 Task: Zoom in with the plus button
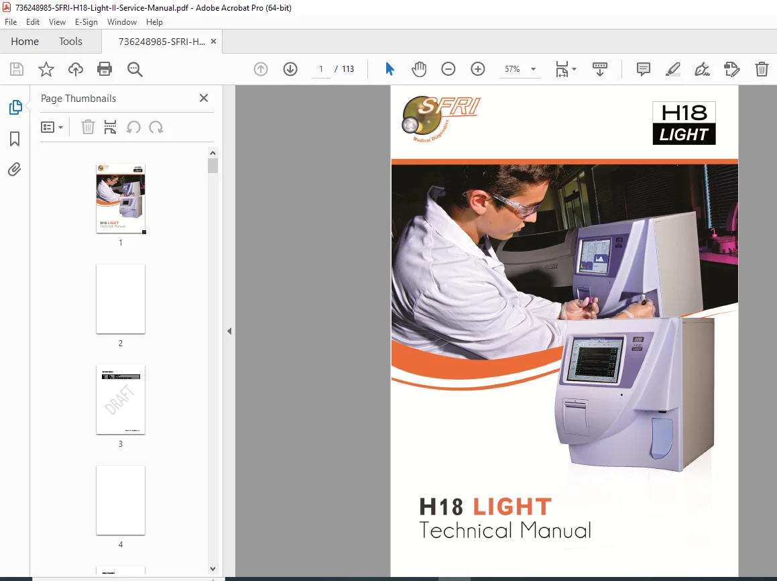pos(478,69)
